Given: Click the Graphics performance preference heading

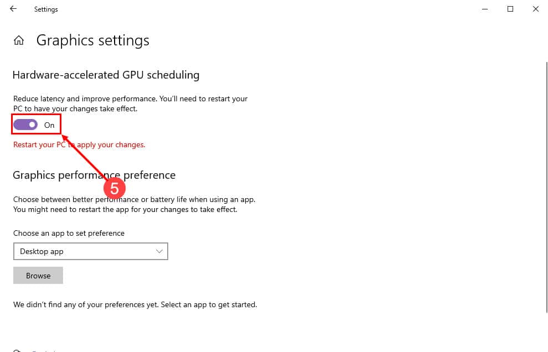Looking at the screenshot, I should coord(94,175).
